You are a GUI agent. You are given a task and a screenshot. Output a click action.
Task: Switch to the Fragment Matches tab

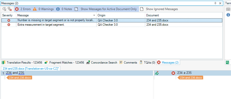[x=64, y=62]
